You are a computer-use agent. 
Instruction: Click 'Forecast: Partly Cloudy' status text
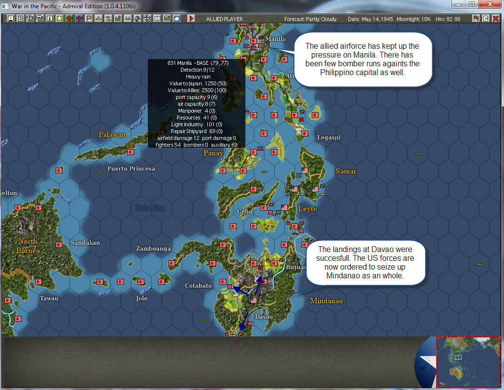pos(310,19)
